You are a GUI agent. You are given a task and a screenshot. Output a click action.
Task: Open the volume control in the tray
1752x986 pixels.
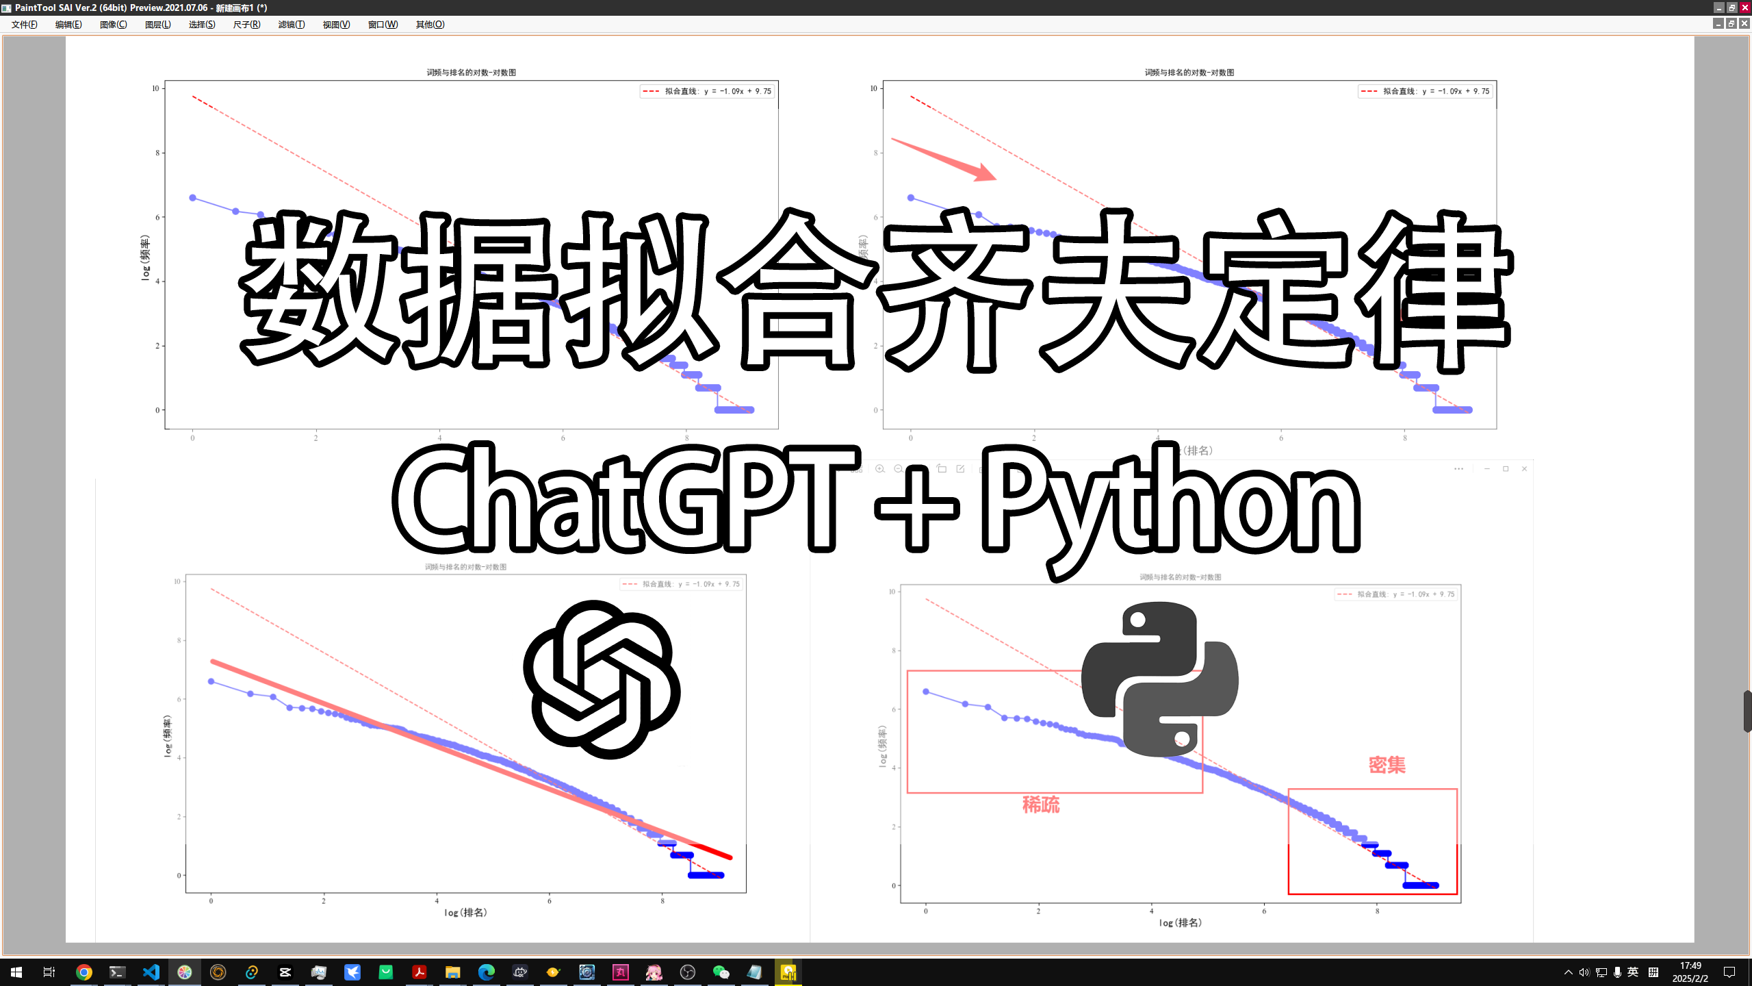[x=1584, y=972]
